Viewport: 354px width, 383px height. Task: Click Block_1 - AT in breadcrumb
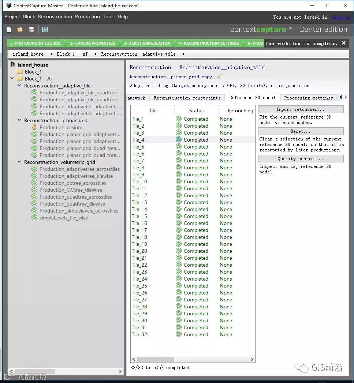click(x=72, y=54)
